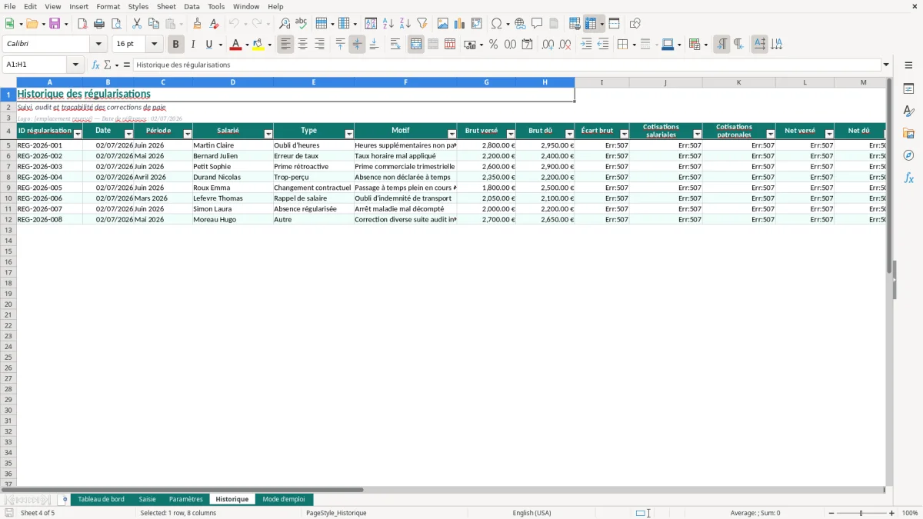The image size is (923, 519).
Task: Switch to Mode d'emploi sheet tab
Action: 284,499
